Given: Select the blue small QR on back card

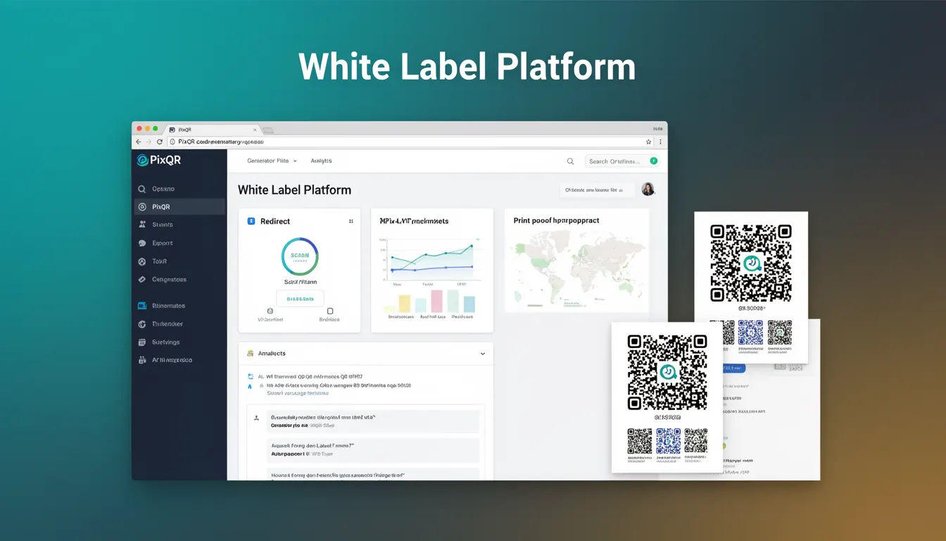Looking at the screenshot, I should point(750,332).
